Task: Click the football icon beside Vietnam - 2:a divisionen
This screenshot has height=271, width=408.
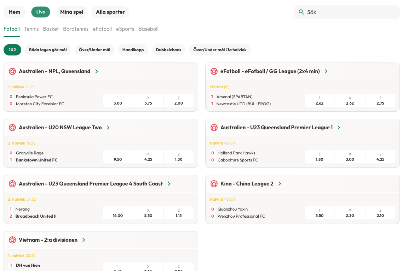Action: tap(12, 240)
